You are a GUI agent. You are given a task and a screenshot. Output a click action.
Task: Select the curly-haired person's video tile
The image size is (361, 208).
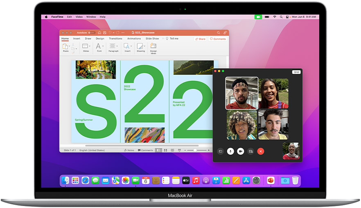point(241,124)
